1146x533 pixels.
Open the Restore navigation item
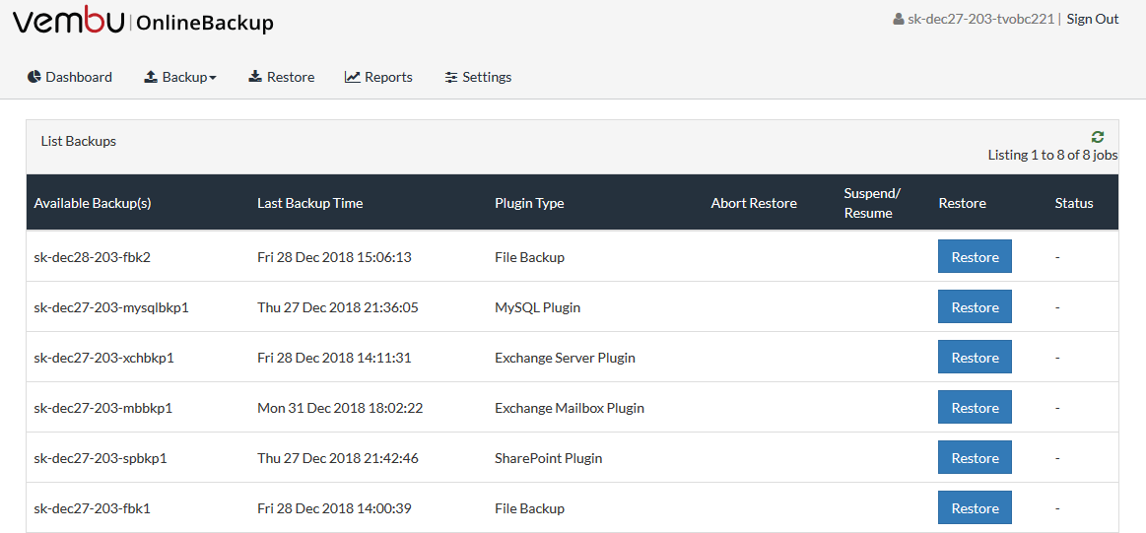tap(282, 77)
